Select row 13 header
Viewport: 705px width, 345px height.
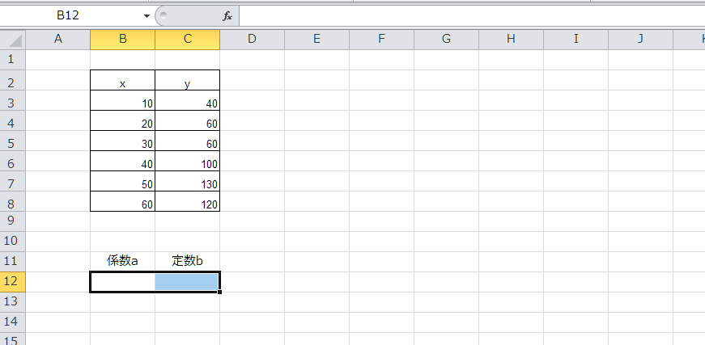pos(13,302)
